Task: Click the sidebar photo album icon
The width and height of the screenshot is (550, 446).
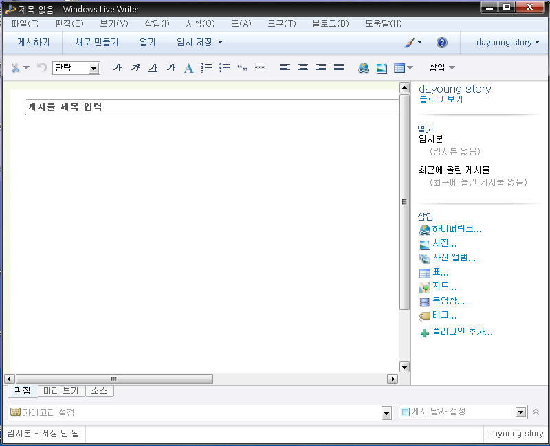Action: (x=424, y=258)
